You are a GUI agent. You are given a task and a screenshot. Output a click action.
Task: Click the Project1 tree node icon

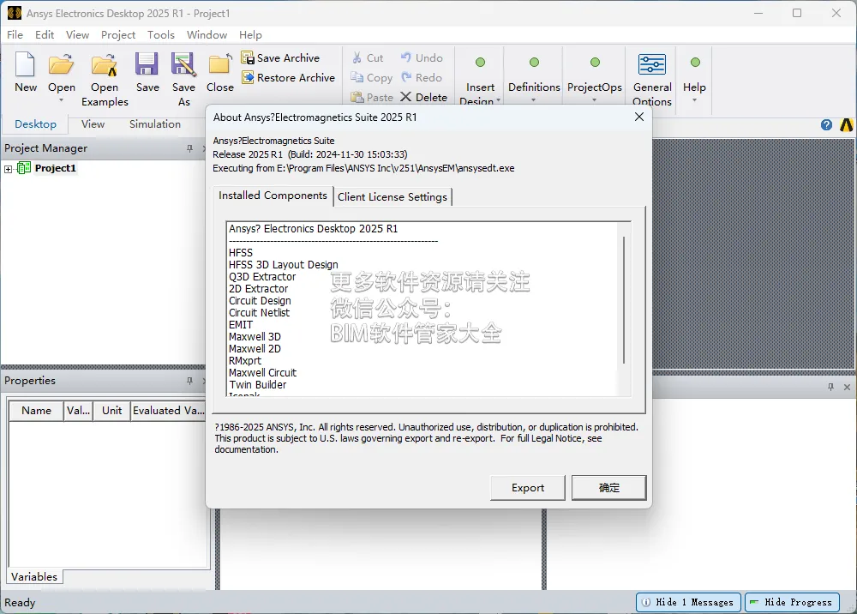pyautogui.click(x=23, y=168)
